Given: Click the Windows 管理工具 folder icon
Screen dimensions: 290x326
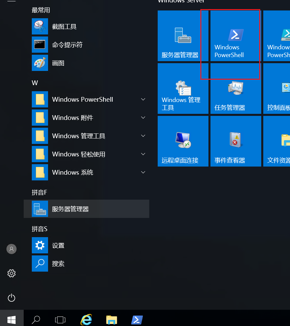Looking at the screenshot, I should 40,136.
